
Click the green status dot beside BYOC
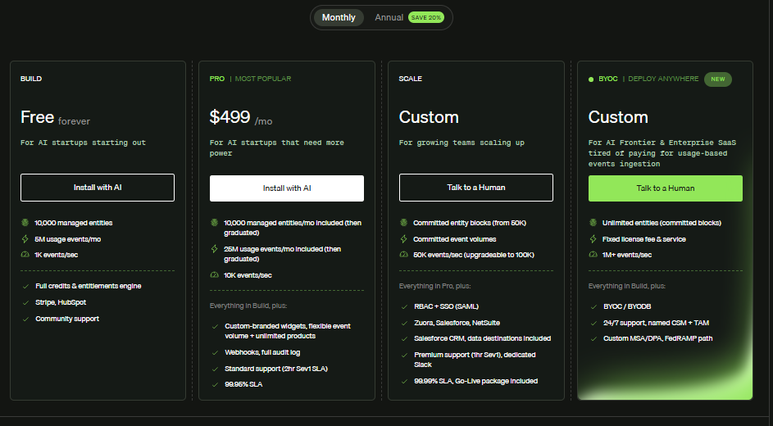coord(591,79)
